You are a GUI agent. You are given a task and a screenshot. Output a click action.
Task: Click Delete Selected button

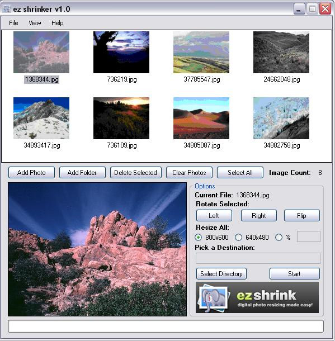pyautogui.click(x=136, y=173)
